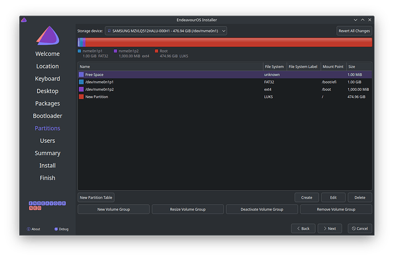Maximize the installer window
Image resolution: width=394 pixels, height=258 pixels.
tap(363, 20)
